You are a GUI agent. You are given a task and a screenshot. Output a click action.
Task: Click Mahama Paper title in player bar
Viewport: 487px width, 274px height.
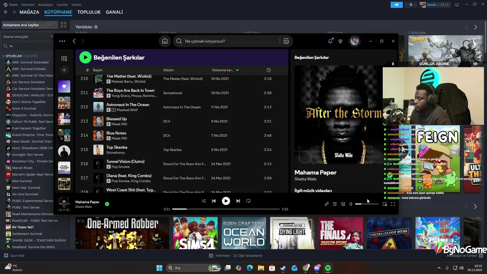(87, 202)
